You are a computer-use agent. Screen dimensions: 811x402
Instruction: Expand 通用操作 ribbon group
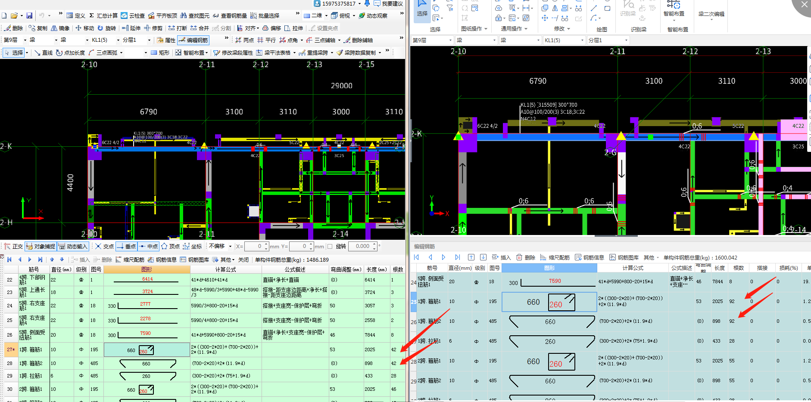514,29
